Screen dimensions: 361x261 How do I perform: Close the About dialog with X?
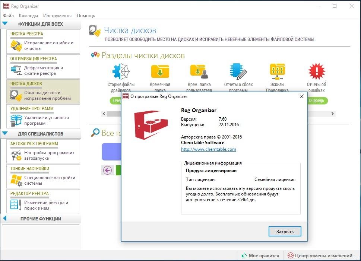click(x=302, y=96)
